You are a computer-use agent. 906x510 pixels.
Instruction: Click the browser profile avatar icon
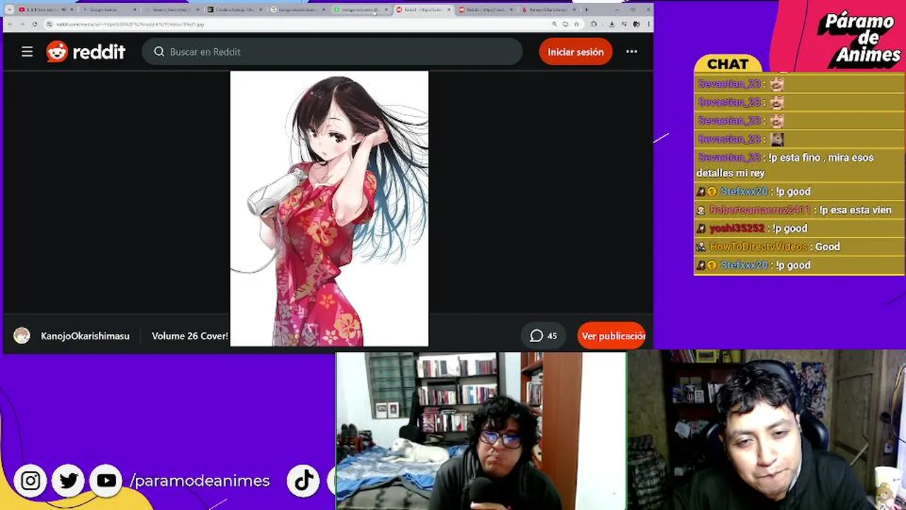click(x=636, y=24)
